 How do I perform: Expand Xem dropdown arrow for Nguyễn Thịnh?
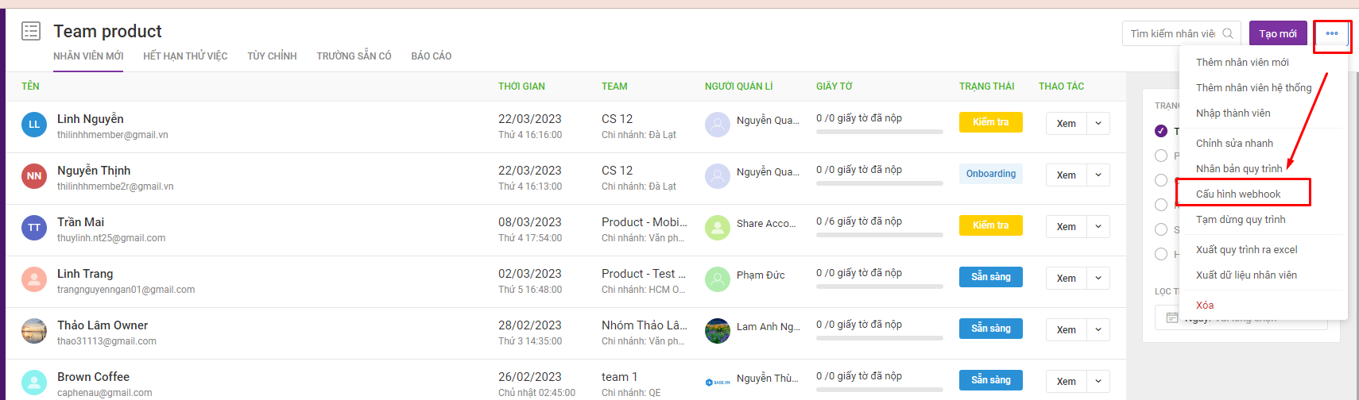(1098, 175)
